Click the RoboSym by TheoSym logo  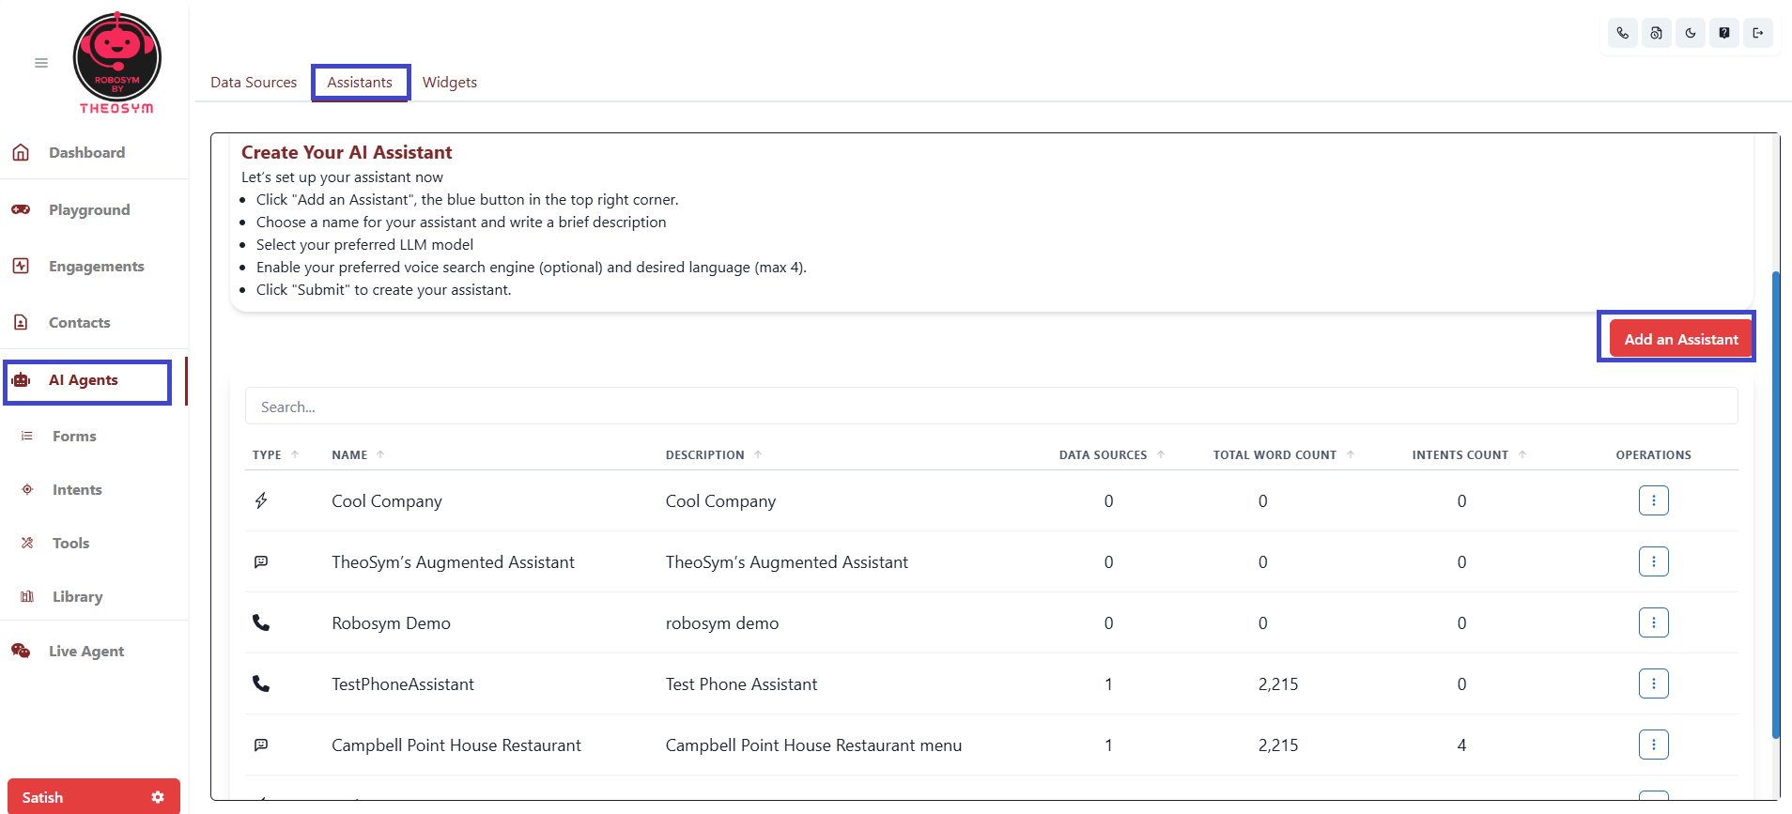[117, 63]
